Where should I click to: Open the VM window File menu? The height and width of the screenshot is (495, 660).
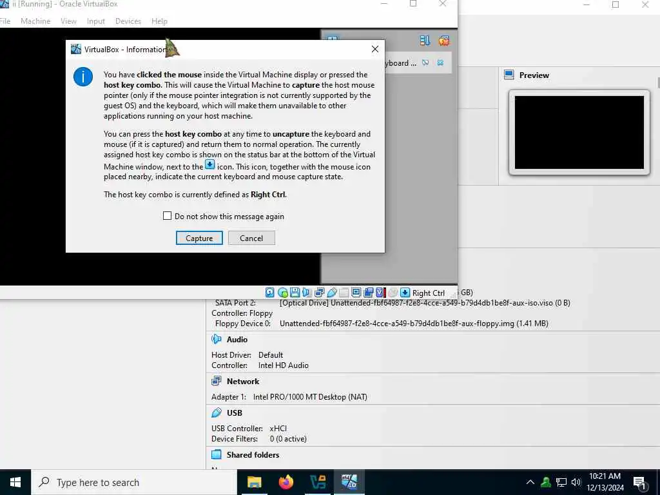pos(5,21)
